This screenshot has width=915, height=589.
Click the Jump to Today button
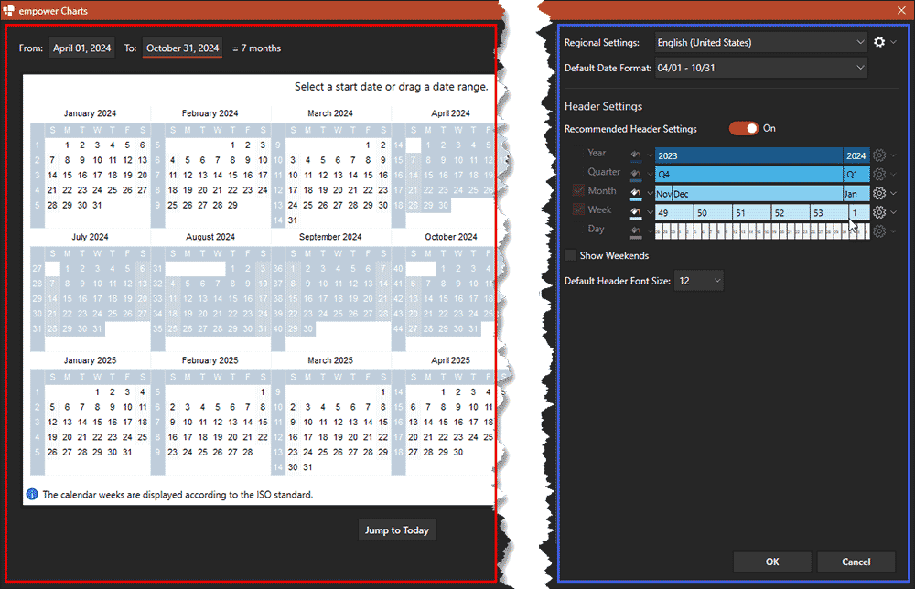tap(396, 530)
